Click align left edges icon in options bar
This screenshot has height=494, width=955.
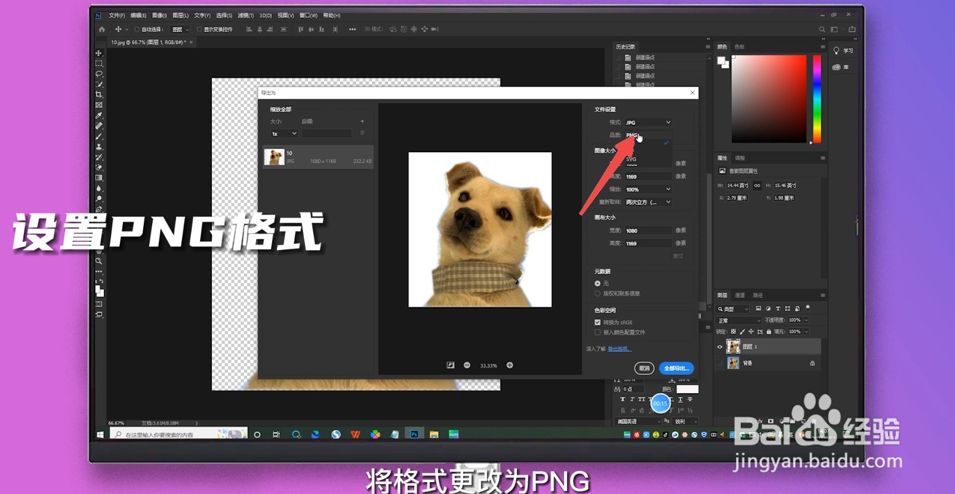[x=249, y=29]
